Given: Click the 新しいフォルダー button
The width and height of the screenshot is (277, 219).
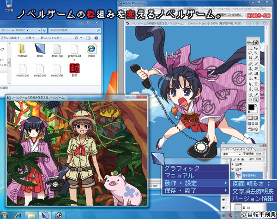Looking at the screenshot, I should (x=52, y=37).
